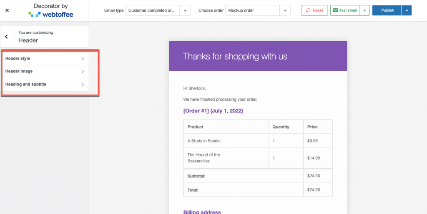Screen dimensions: 427x214
Task: Close the customizer with the X icon
Action: click(7, 10)
